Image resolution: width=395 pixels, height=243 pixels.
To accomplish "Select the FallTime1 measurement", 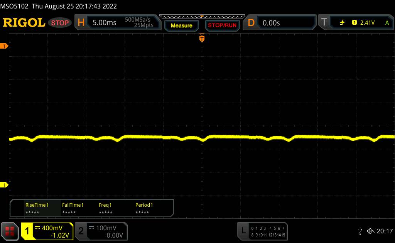I will click(x=73, y=209).
